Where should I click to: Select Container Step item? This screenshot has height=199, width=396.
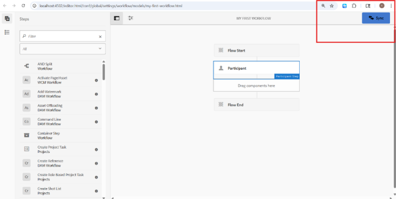click(x=61, y=135)
